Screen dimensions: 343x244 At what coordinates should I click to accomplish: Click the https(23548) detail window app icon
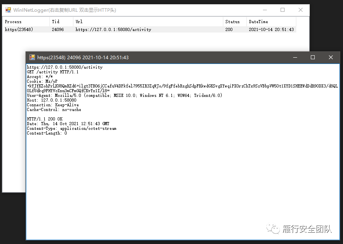point(32,57)
